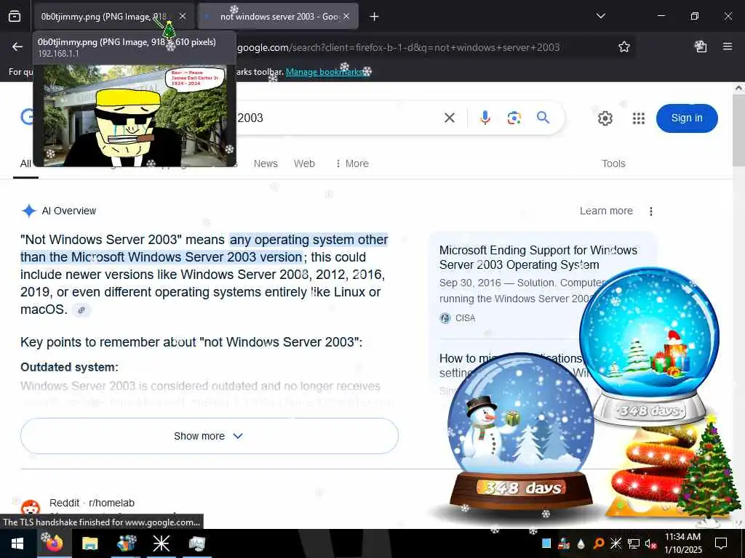Expand the More search filters menu
Image resolution: width=745 pixels, height=558 pixels.
[x=352, y=163]
